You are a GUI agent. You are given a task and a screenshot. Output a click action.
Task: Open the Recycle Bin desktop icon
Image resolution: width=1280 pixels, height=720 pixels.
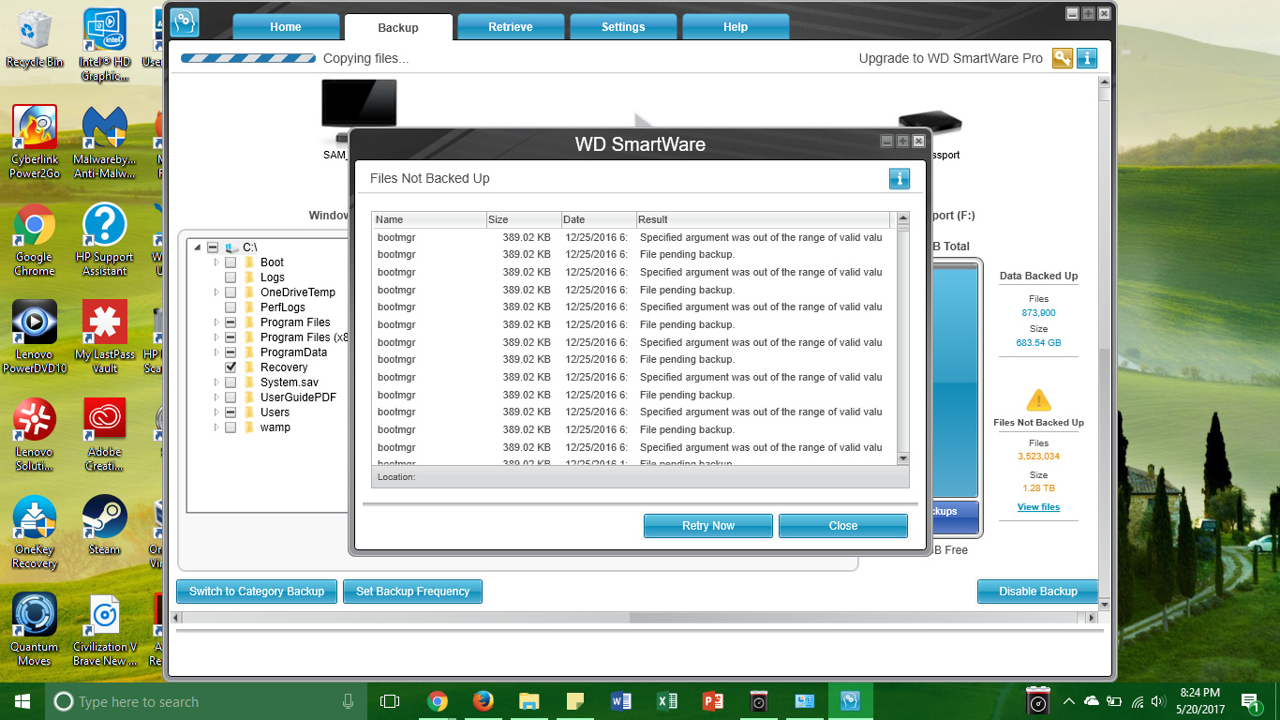35,38
